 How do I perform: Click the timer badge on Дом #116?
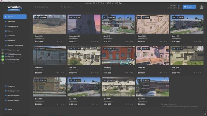tap(112, 17)
